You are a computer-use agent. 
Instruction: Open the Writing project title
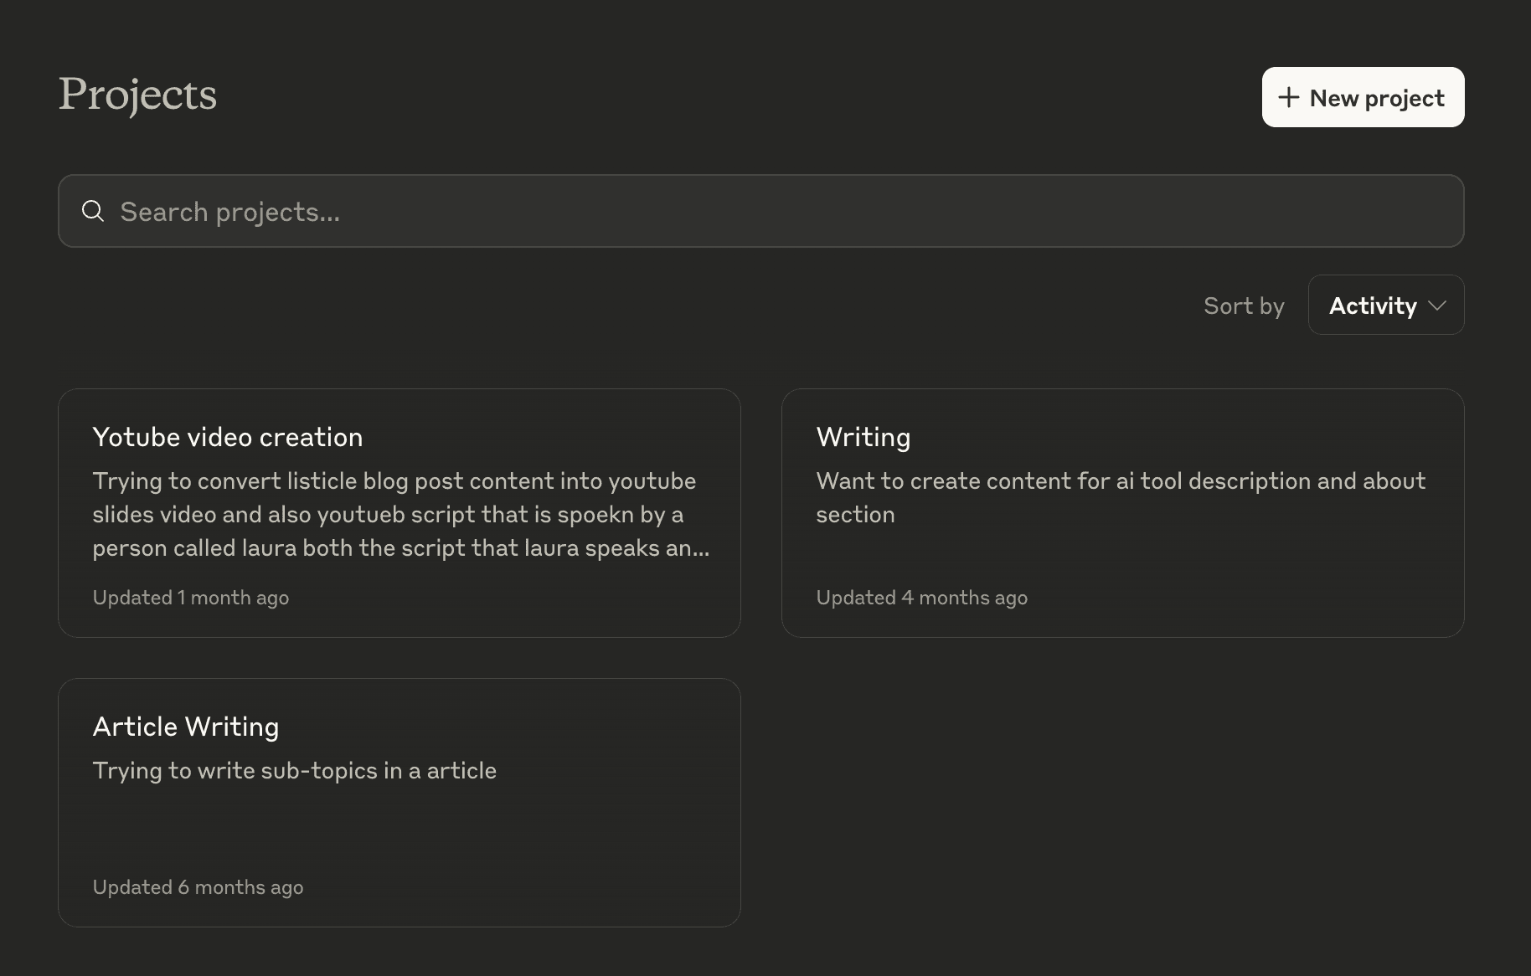[x=863, y=437]
